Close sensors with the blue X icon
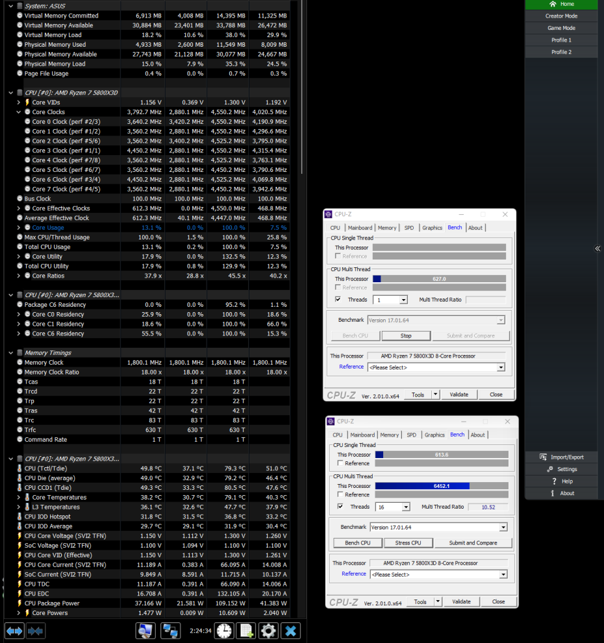The width and height of the screenshot is (604, 643). (291, 630)
